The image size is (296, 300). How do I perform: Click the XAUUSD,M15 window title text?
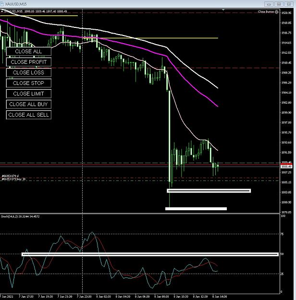point(16,4)
